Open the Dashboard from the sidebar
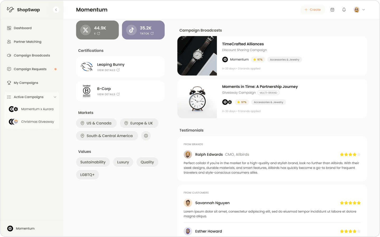Image resolution: width=380 pixels, height=237 pixels. coord(22,28)
